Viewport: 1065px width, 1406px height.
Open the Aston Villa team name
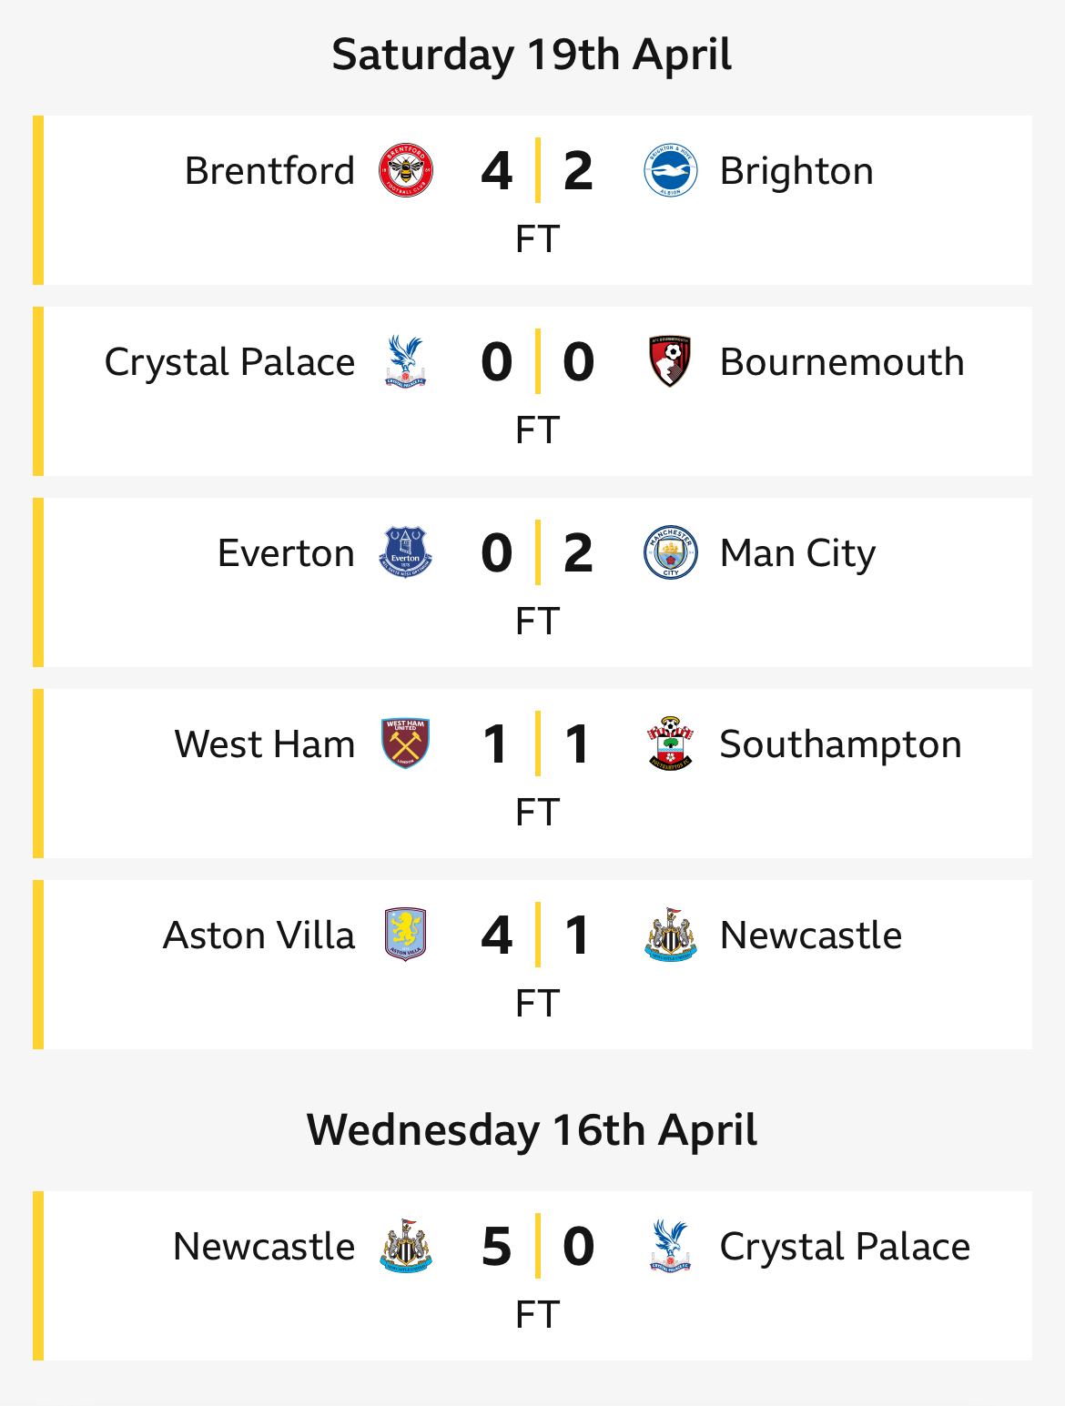(259, 936)
